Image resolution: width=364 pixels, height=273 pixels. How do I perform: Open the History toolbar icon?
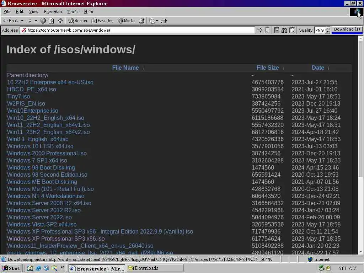pyautogui.click(x=141, y=21)
